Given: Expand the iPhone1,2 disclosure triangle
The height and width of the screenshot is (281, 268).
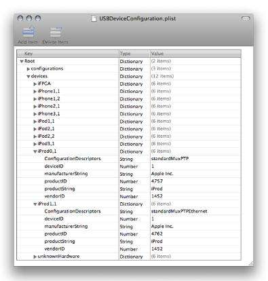Looking at the screenshot, I should (x=35, y=99).
